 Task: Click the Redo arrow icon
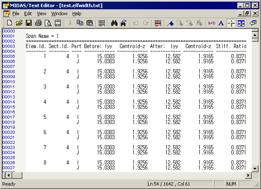(146, 23)
